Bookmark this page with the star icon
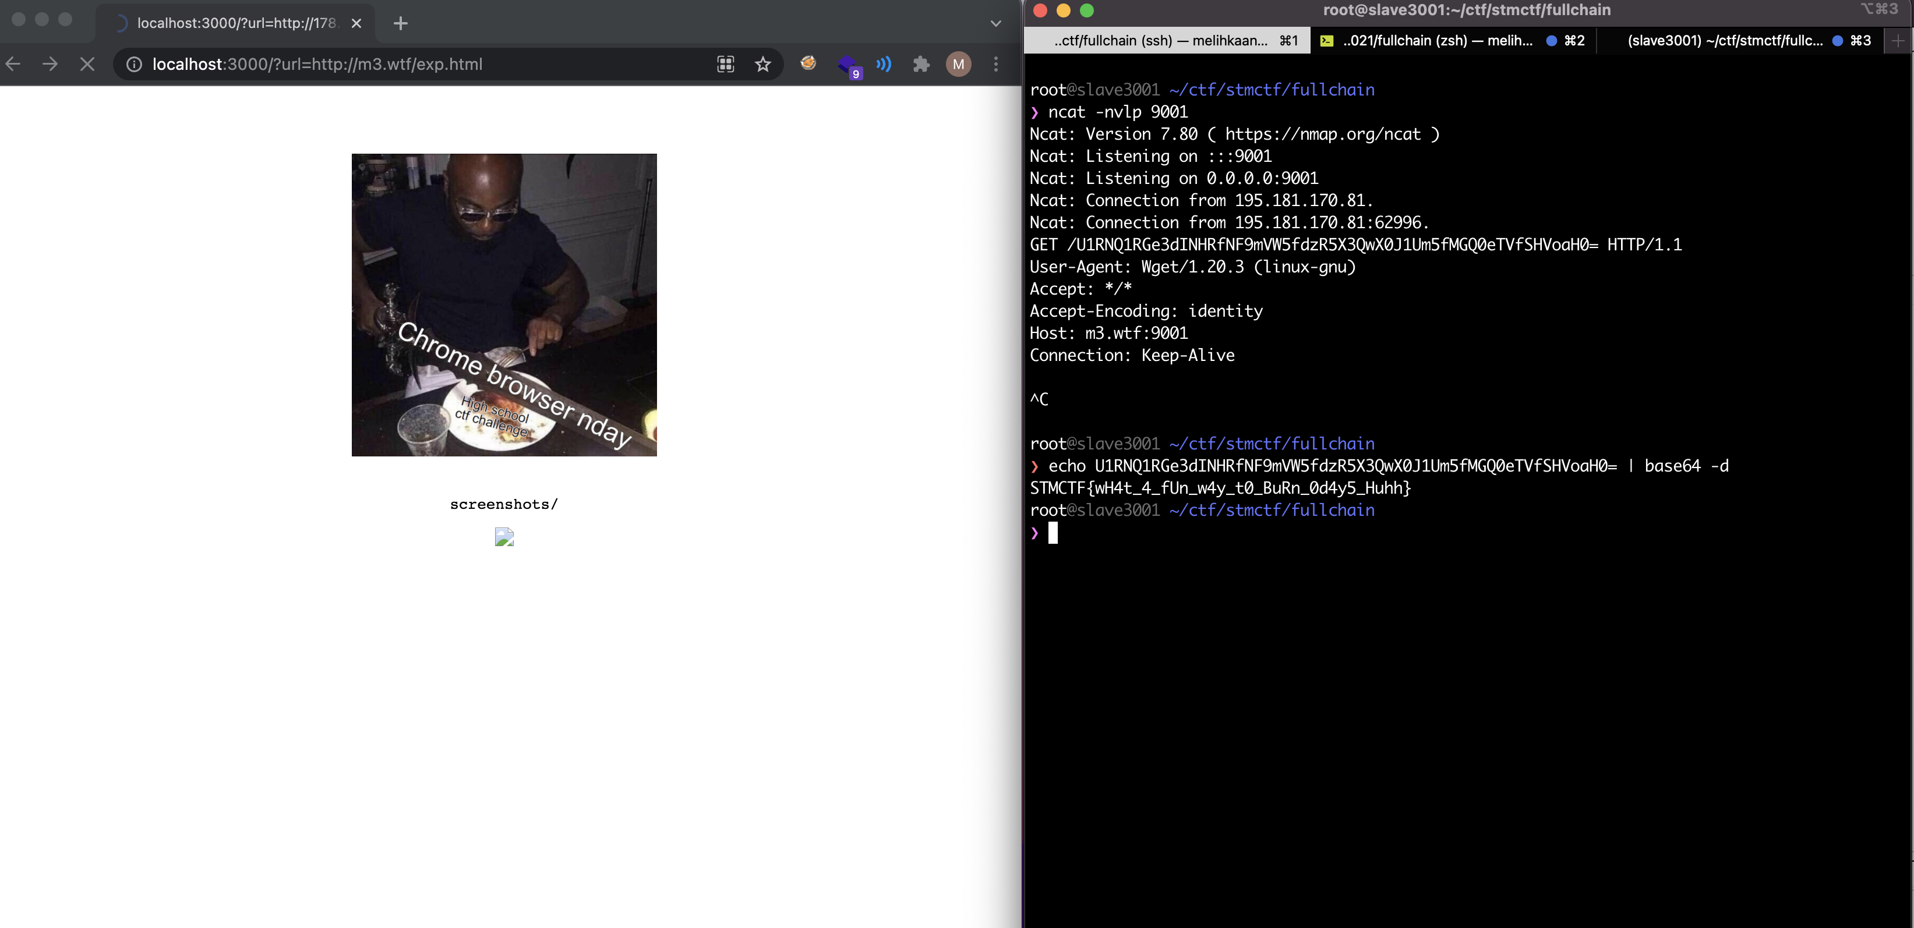The height and width of the screenshot is (928, 1914). (x=763, y=65)
